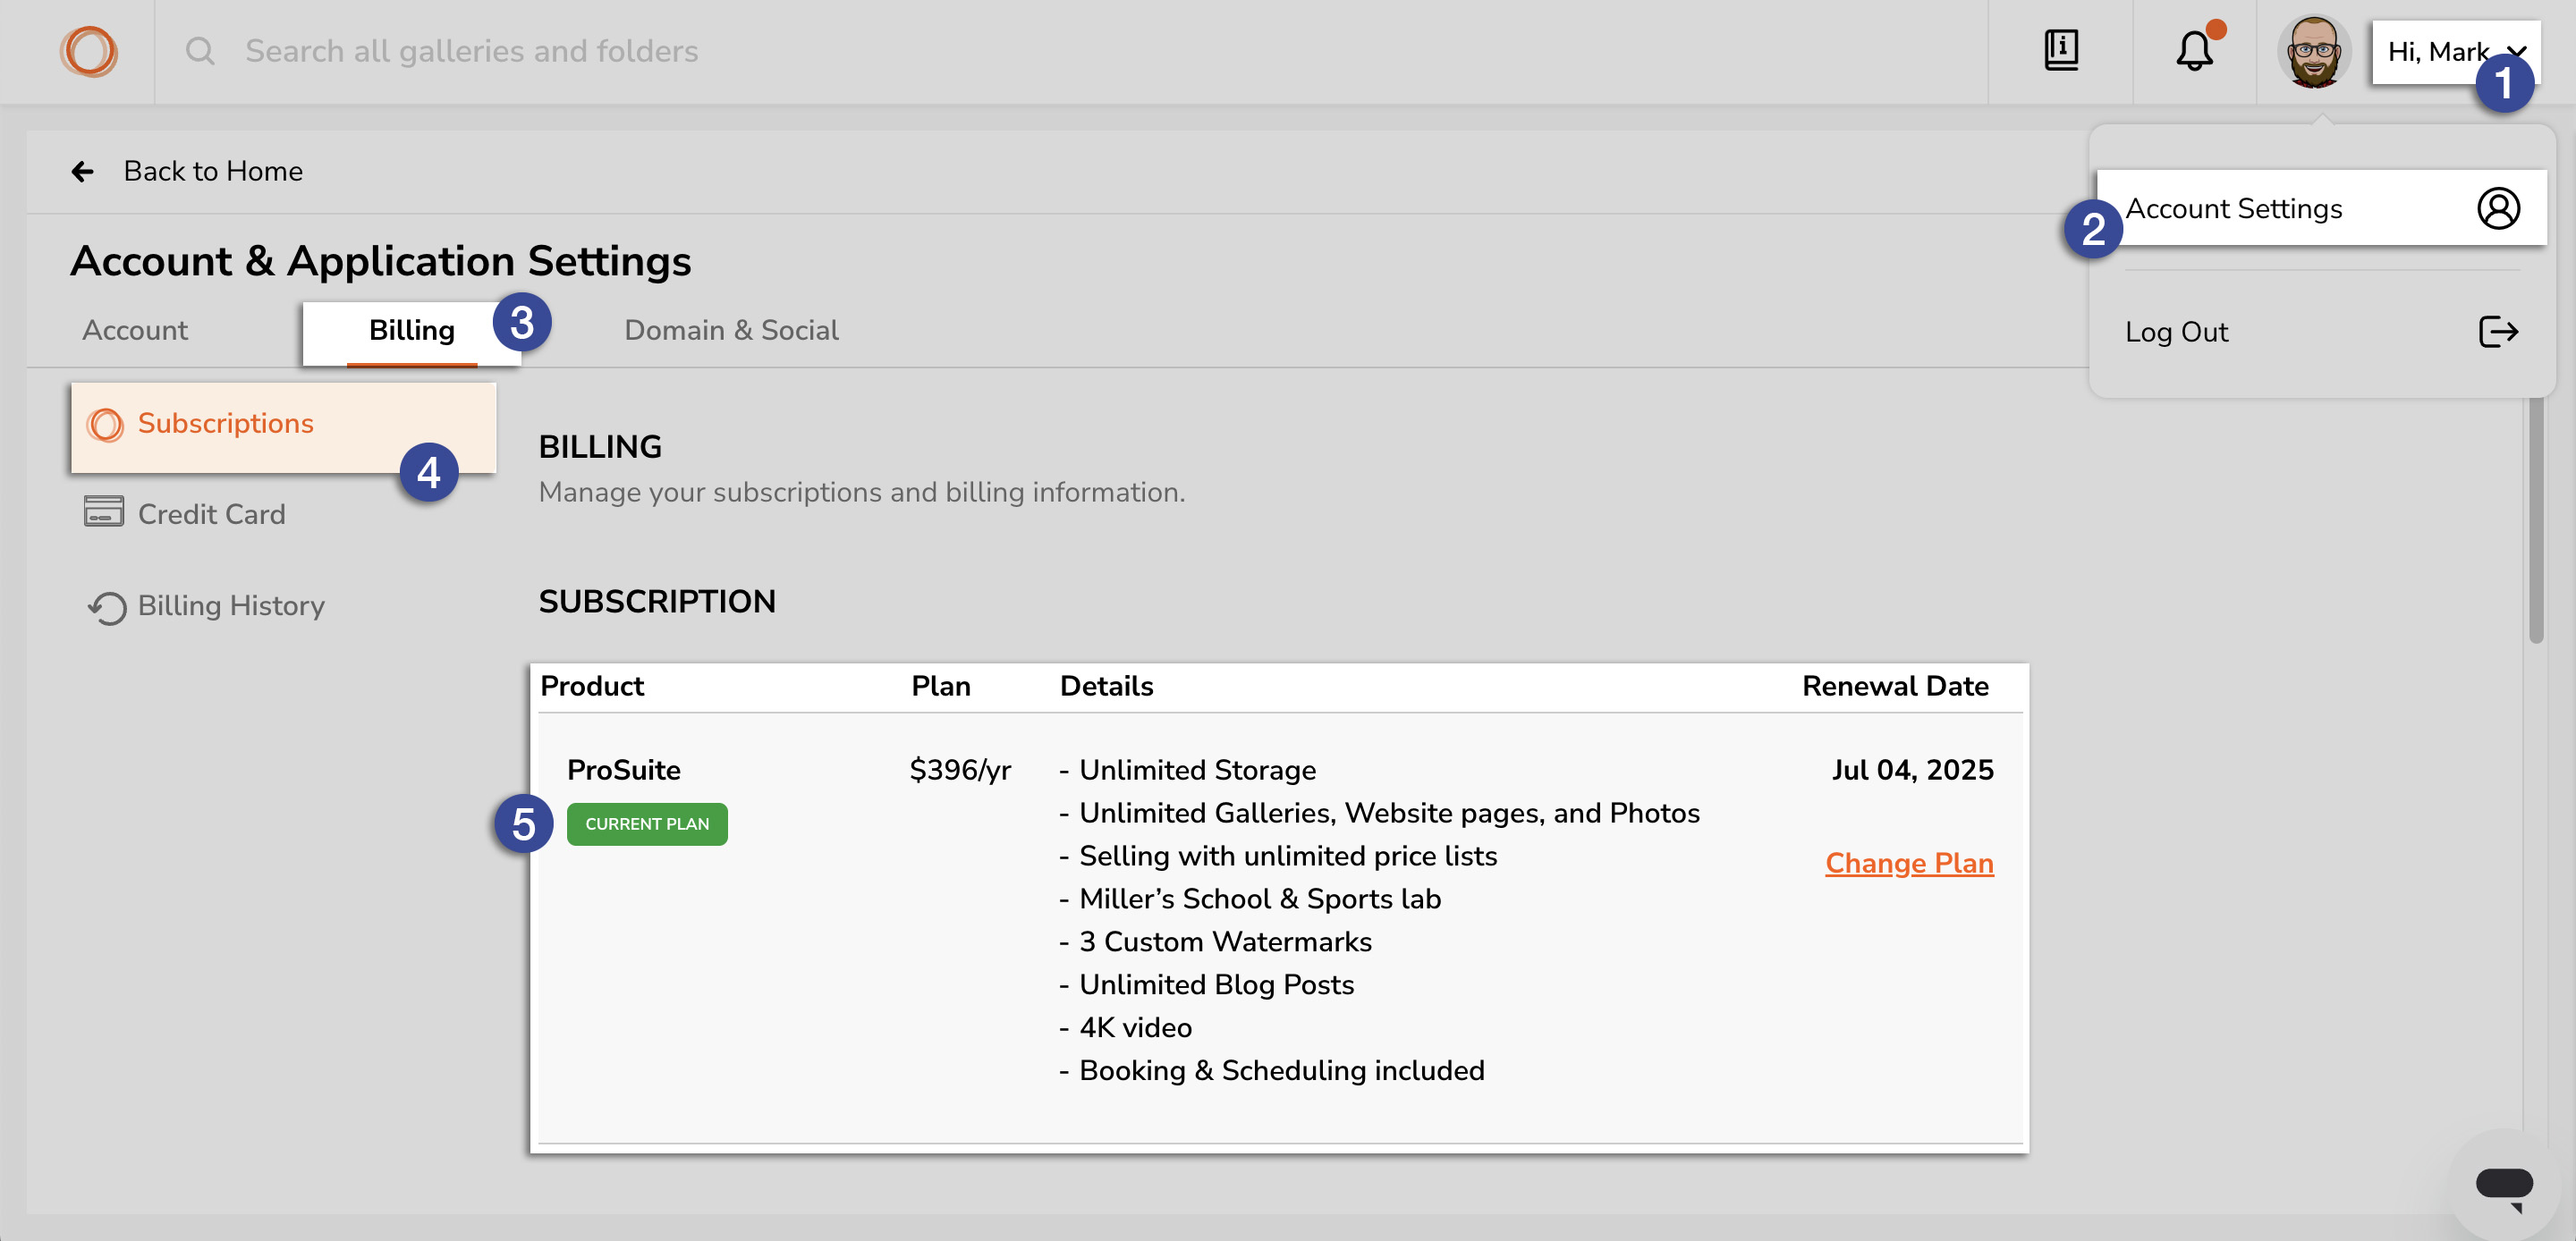Click Back to Home link

(213, 172)
